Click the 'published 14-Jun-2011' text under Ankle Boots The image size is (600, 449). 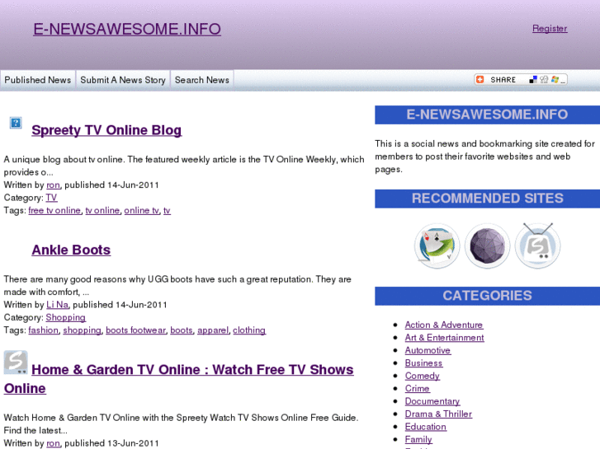pyautogui.click(x=120, y=305)
